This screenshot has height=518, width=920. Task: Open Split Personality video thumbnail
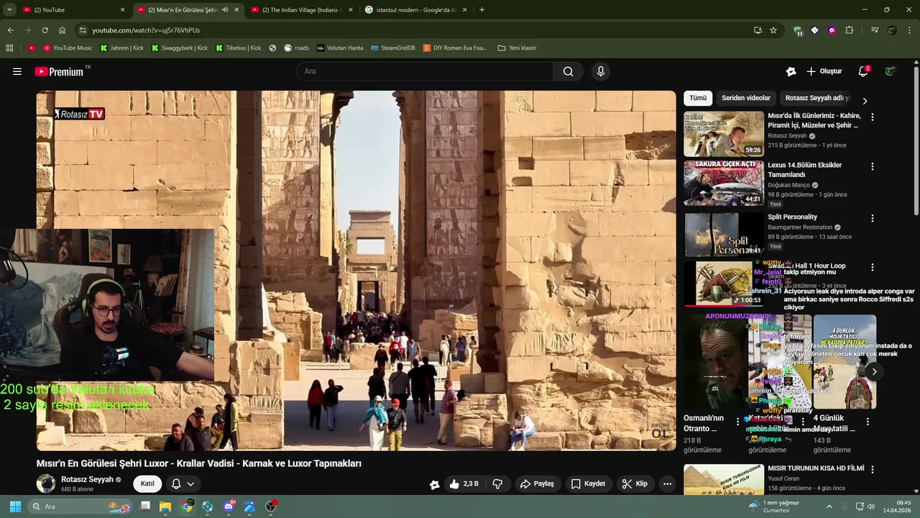pos(724,235)
